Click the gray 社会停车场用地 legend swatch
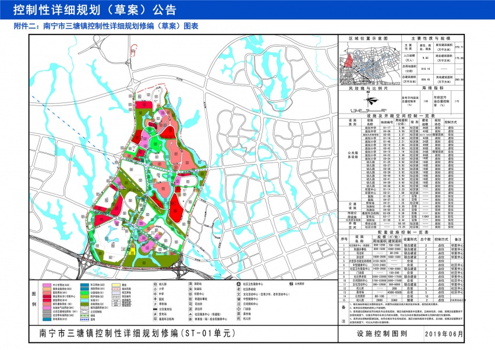 click(x=47, y=315)
